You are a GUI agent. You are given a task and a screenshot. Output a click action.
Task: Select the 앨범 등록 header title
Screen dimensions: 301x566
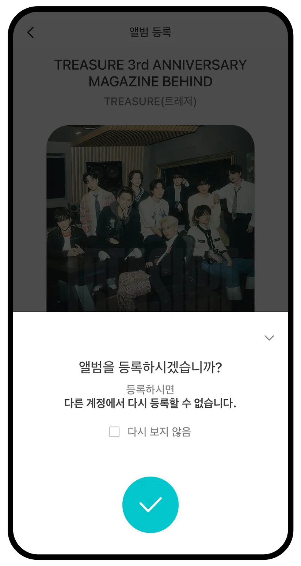click(150, 32)
